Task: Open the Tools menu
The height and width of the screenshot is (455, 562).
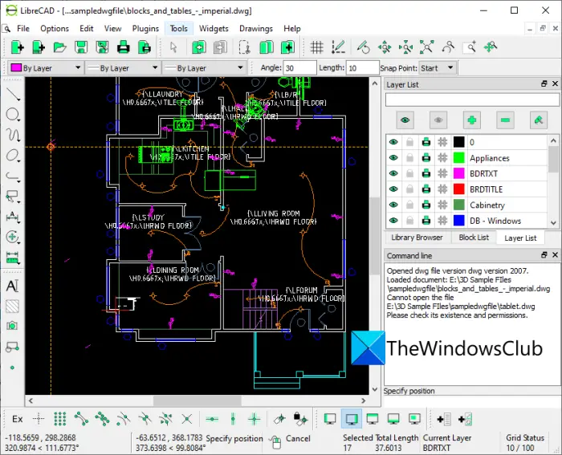Action: [178, 29]
